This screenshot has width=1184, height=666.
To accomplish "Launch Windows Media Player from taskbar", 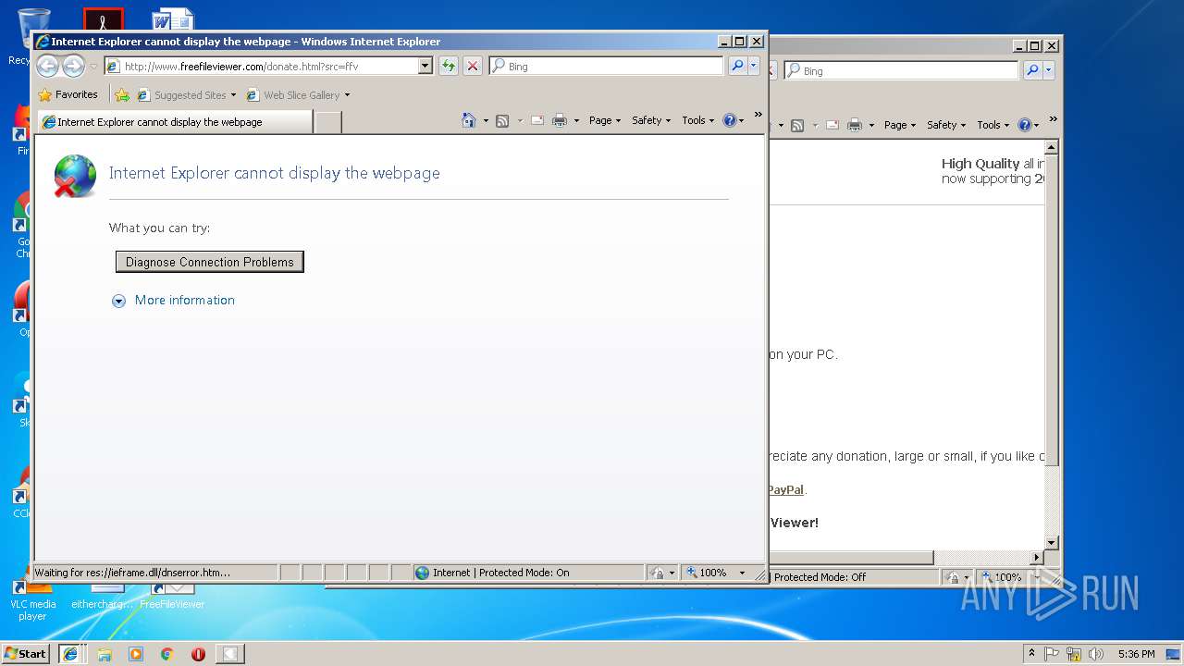I will tap(136, 654).
